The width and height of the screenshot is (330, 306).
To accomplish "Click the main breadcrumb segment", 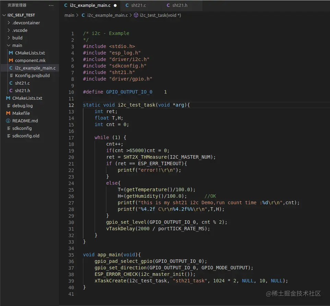I will tap(69, 15).
